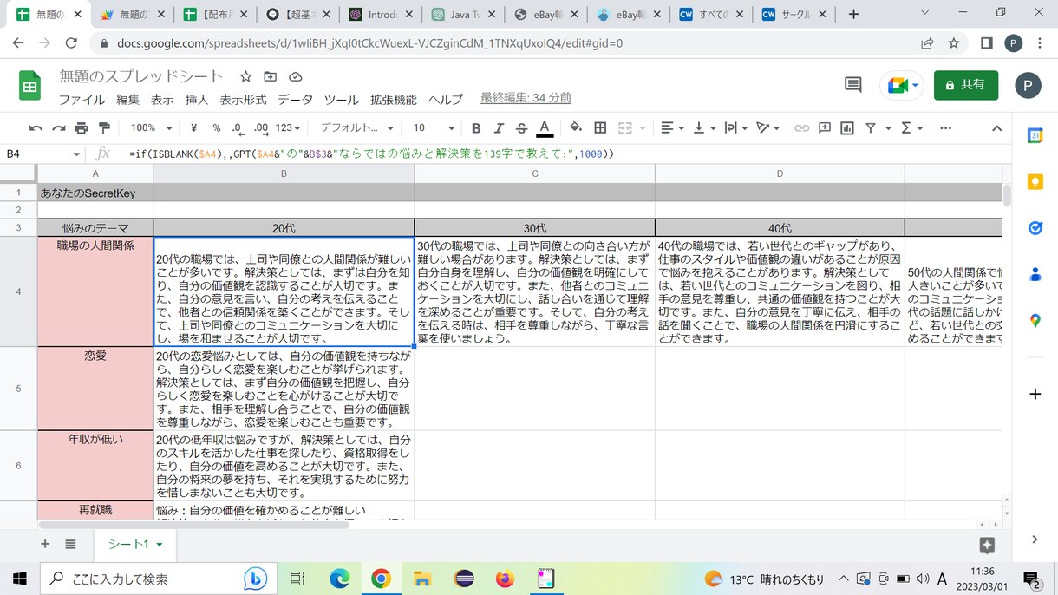Insert link toolbar icon

point(802,128)
